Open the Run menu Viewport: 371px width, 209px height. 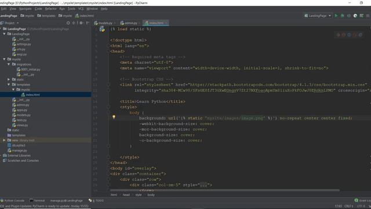coord(62,9)
